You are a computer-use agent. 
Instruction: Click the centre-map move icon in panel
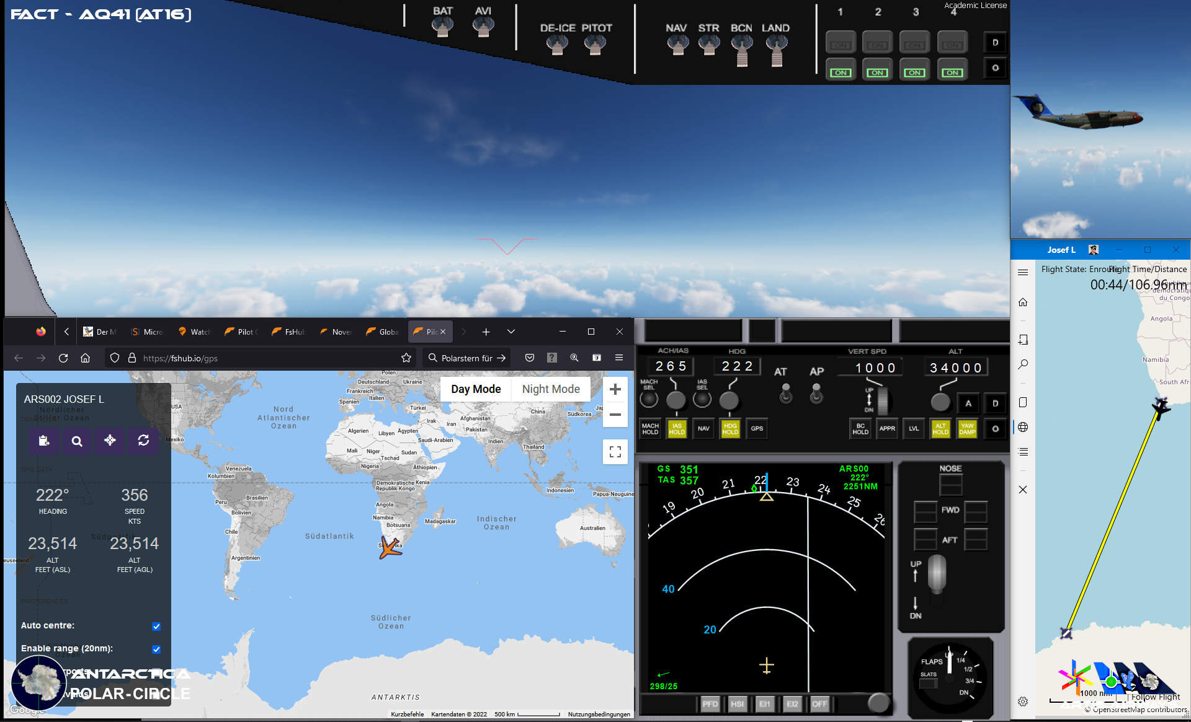point(110,441)
